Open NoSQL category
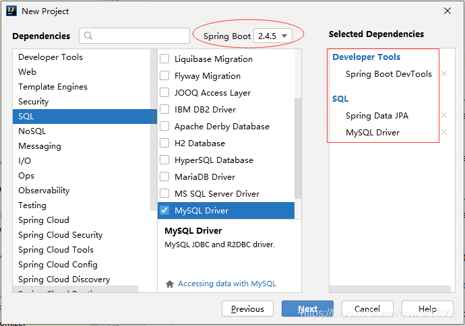 click(x=82, y=131)
